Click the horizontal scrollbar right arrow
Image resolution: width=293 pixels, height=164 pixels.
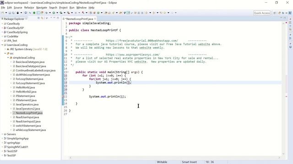(x=279, y=158)
